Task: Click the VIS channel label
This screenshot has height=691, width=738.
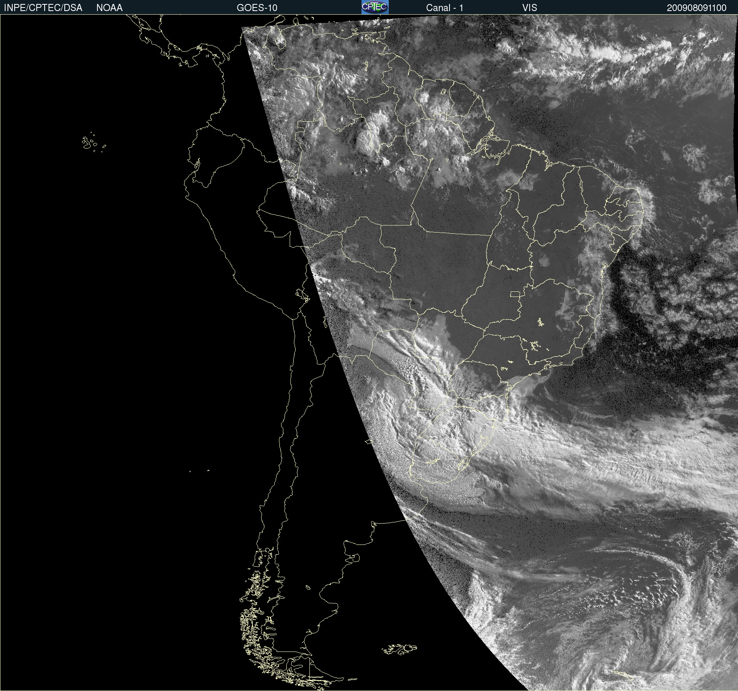Action: [530, 8]
